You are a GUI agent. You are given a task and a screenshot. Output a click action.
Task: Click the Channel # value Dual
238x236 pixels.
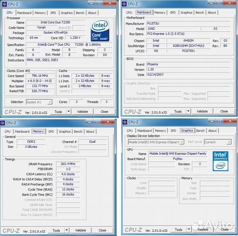[92, 142]
